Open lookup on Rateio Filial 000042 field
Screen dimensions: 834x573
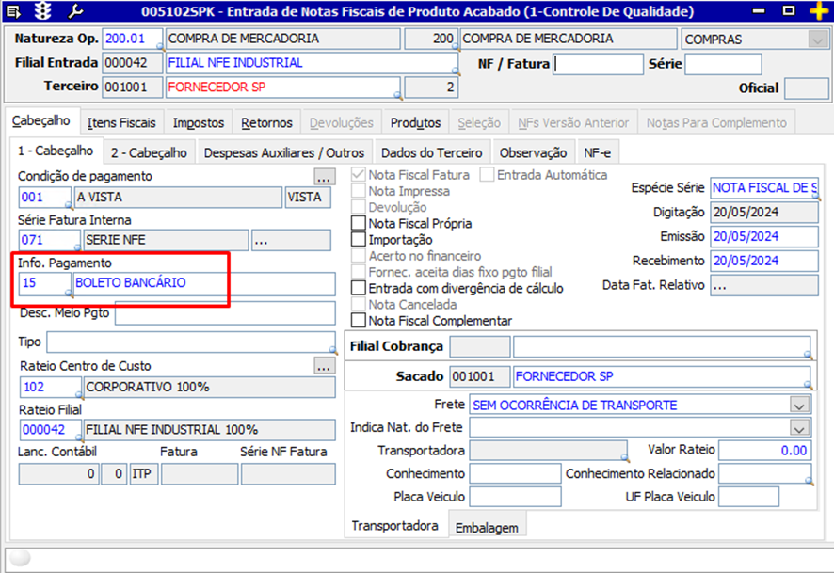(79, 438)
